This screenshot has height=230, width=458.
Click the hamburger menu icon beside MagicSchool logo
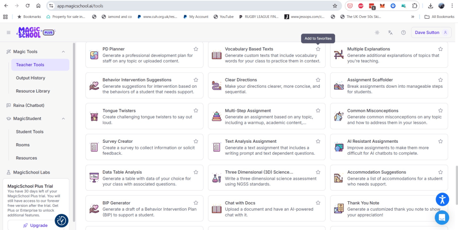click(x=8, y=33)
